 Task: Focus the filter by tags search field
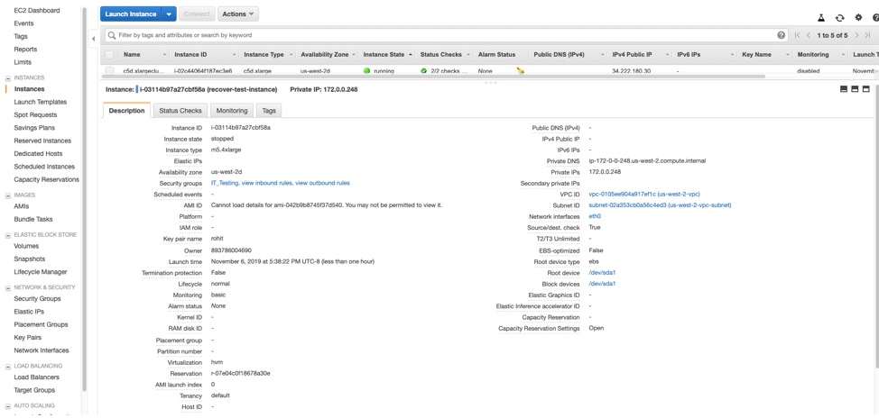coord(442,35)
